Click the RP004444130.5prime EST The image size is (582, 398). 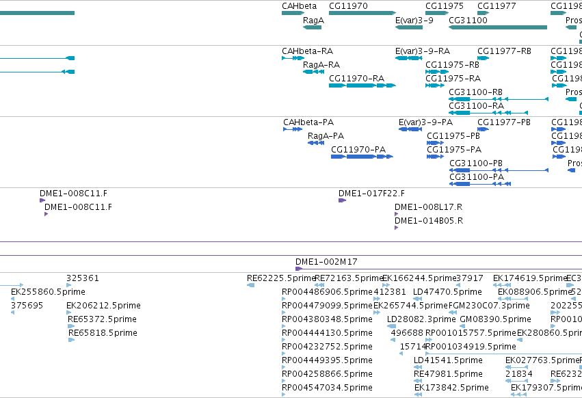coord(284,340)
